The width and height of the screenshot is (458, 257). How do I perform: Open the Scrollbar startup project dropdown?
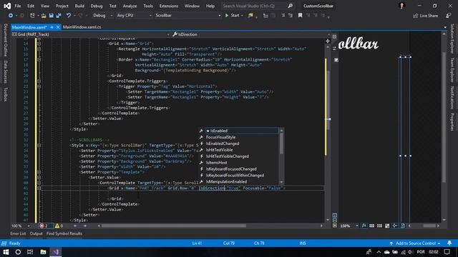coord(187,16)
